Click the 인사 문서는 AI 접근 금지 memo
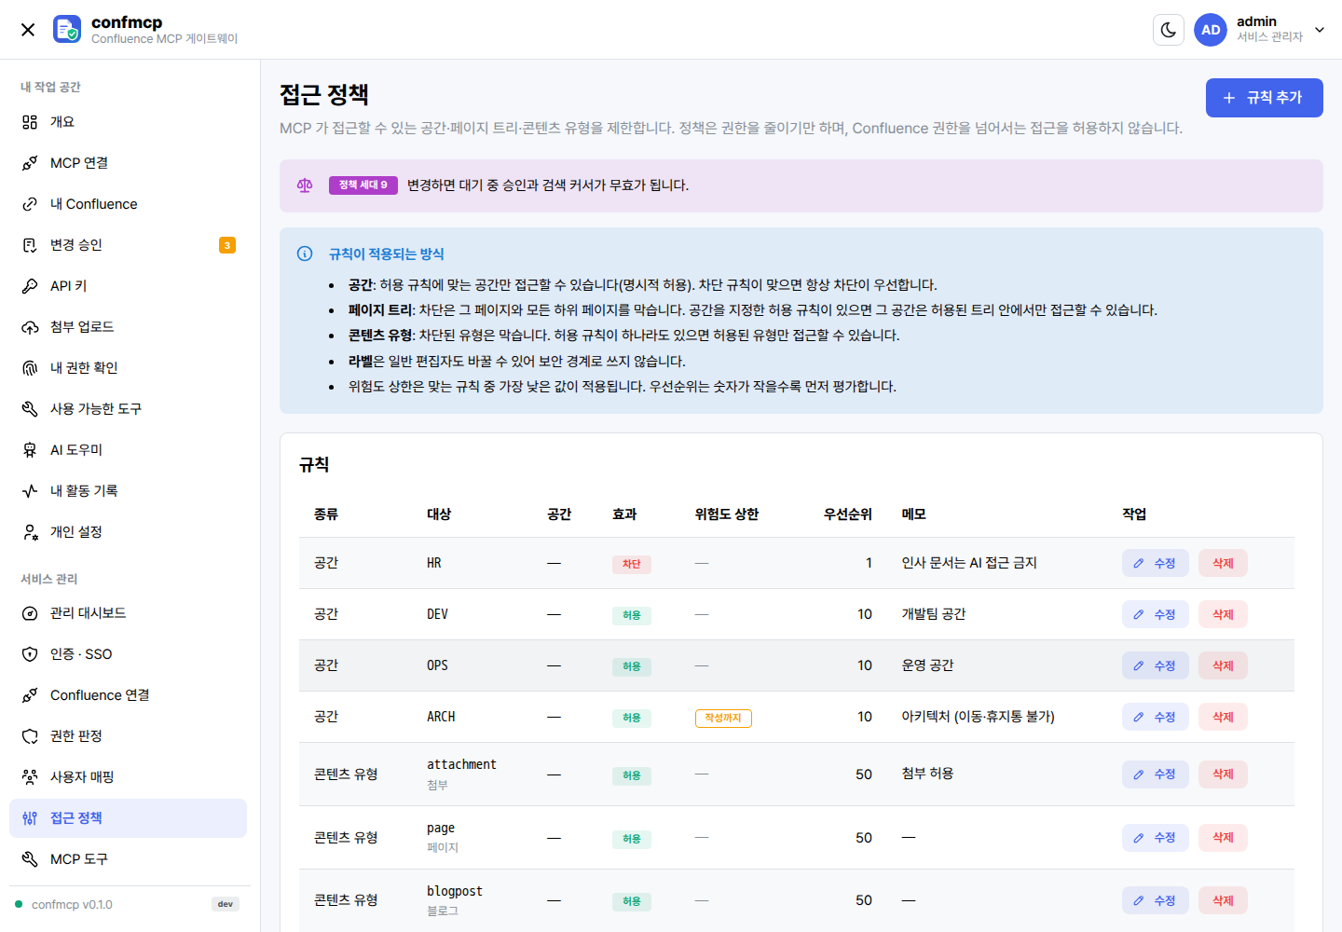 [969, 563]
